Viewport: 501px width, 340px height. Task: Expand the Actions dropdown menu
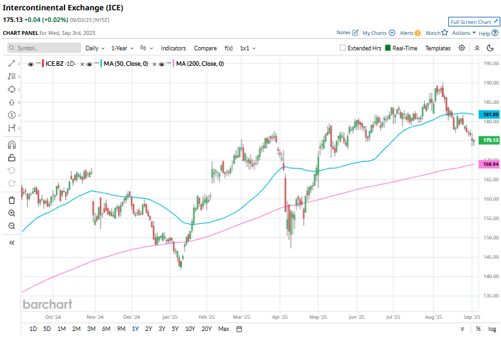[464, 33]
